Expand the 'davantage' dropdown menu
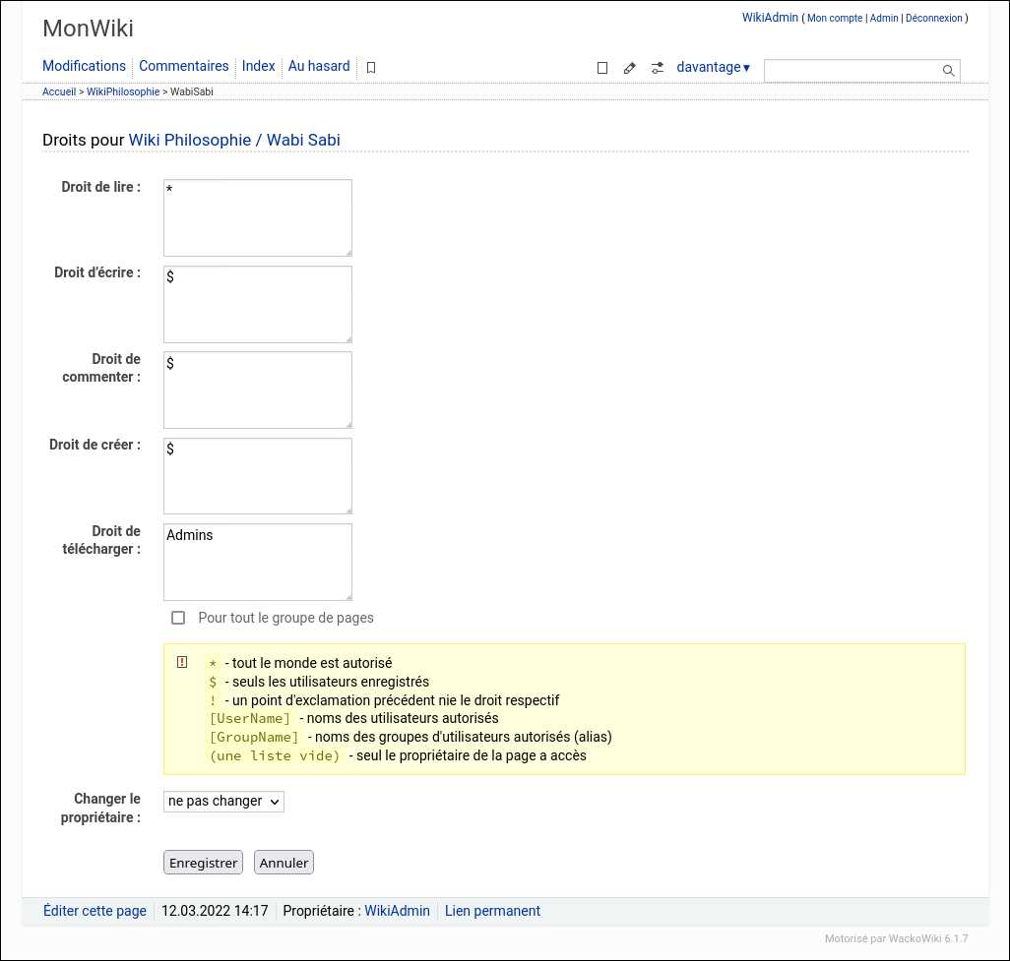 click(x=713, y=67)
